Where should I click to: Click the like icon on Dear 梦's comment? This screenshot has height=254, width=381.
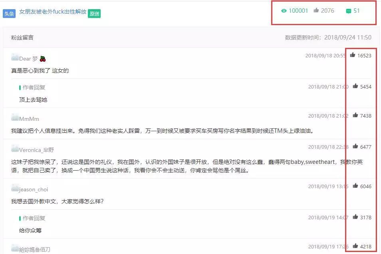(x=353, y=55)
